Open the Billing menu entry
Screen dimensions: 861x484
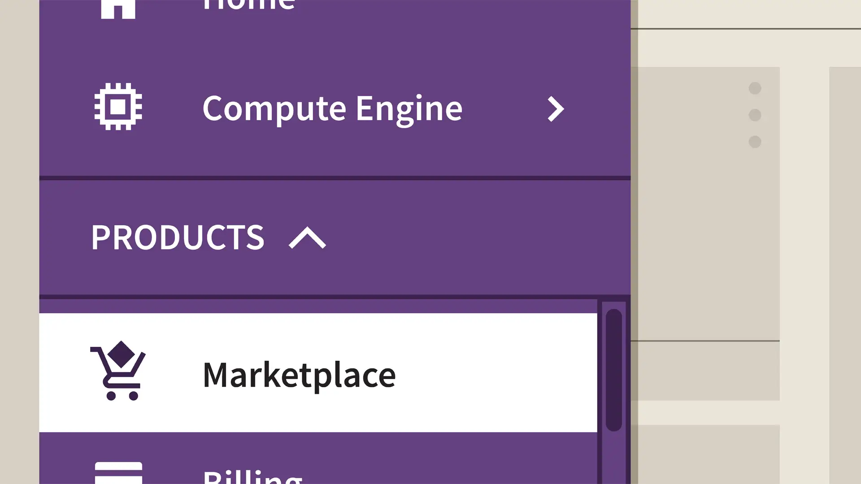pos(252,477)
